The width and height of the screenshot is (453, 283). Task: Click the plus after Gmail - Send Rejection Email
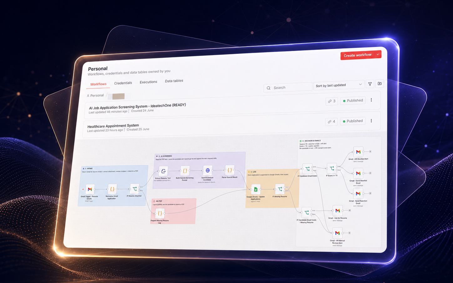coord(370,193)
